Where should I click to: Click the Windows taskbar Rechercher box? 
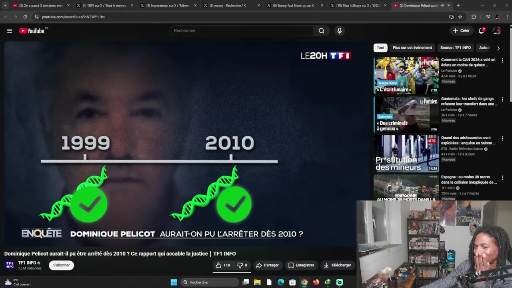209,282
